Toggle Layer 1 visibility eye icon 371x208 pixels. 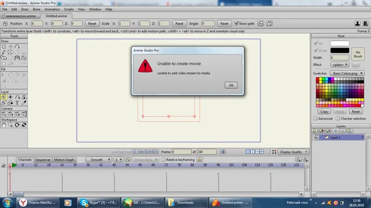317,137
